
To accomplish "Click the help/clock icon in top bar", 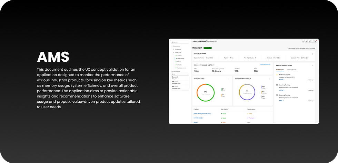I will (x=309, y=41).
